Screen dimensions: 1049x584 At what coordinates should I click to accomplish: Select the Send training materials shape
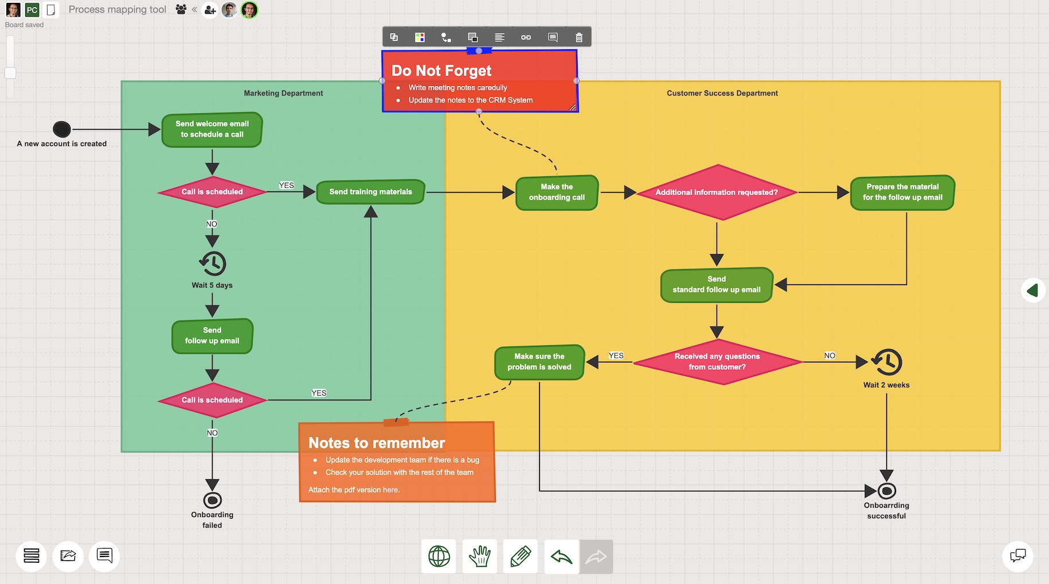click(x=370, y=192)
